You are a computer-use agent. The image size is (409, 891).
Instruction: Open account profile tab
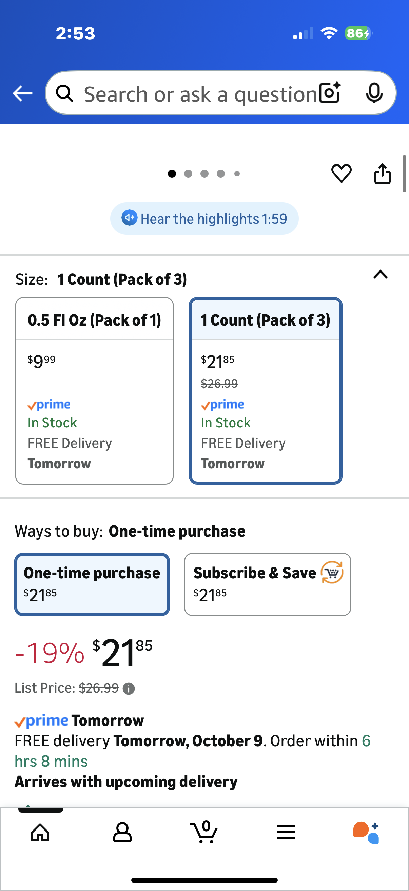tap(122, 832)
